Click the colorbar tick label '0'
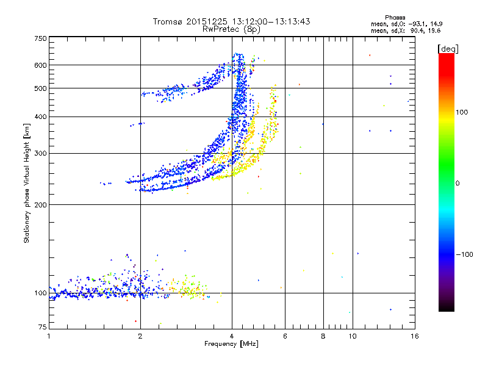The width and height of the screenshot is (488, 366). tap(457, 184)
